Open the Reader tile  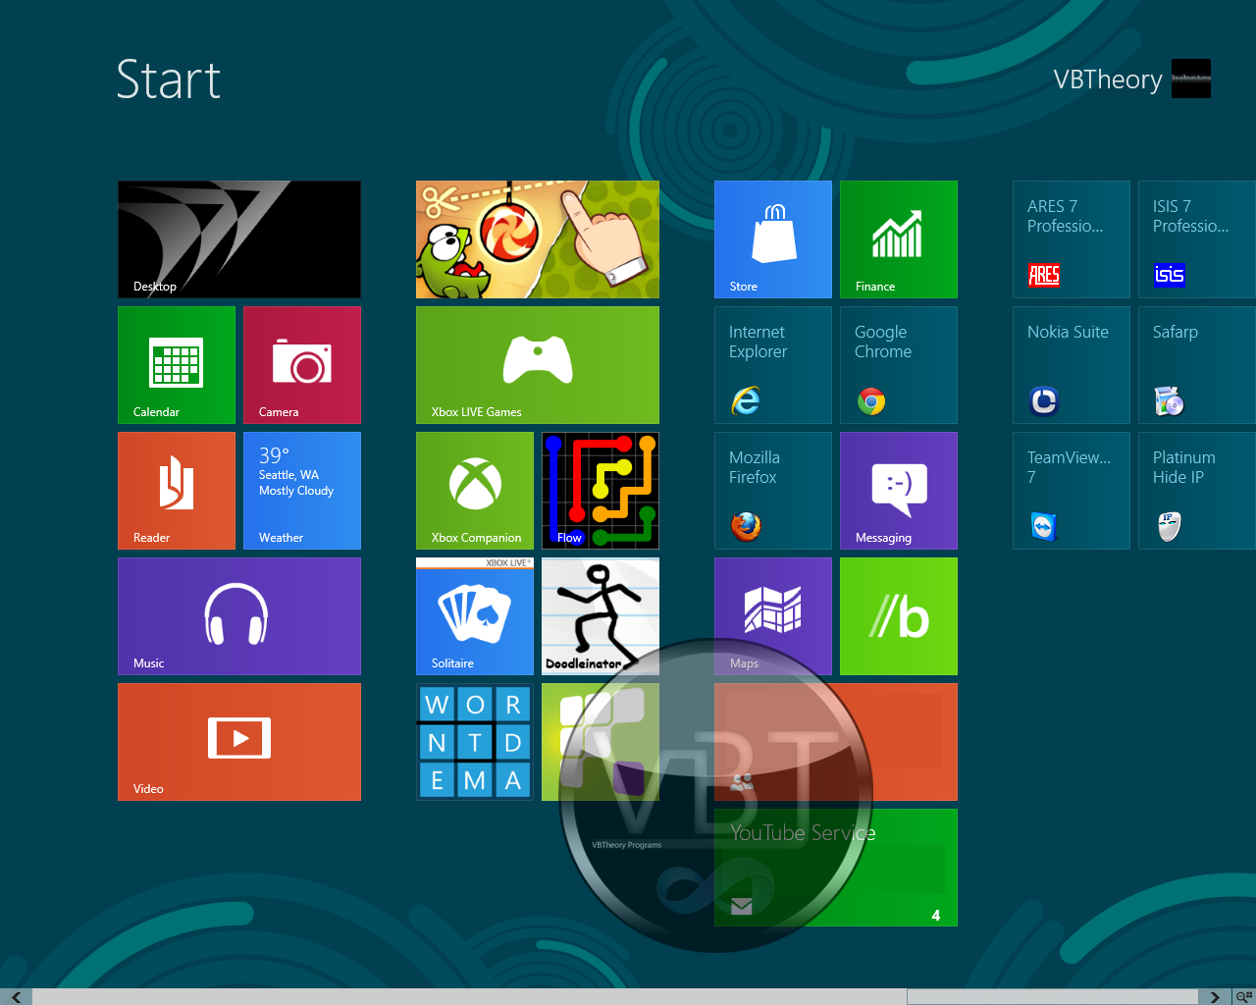point(177,491)
